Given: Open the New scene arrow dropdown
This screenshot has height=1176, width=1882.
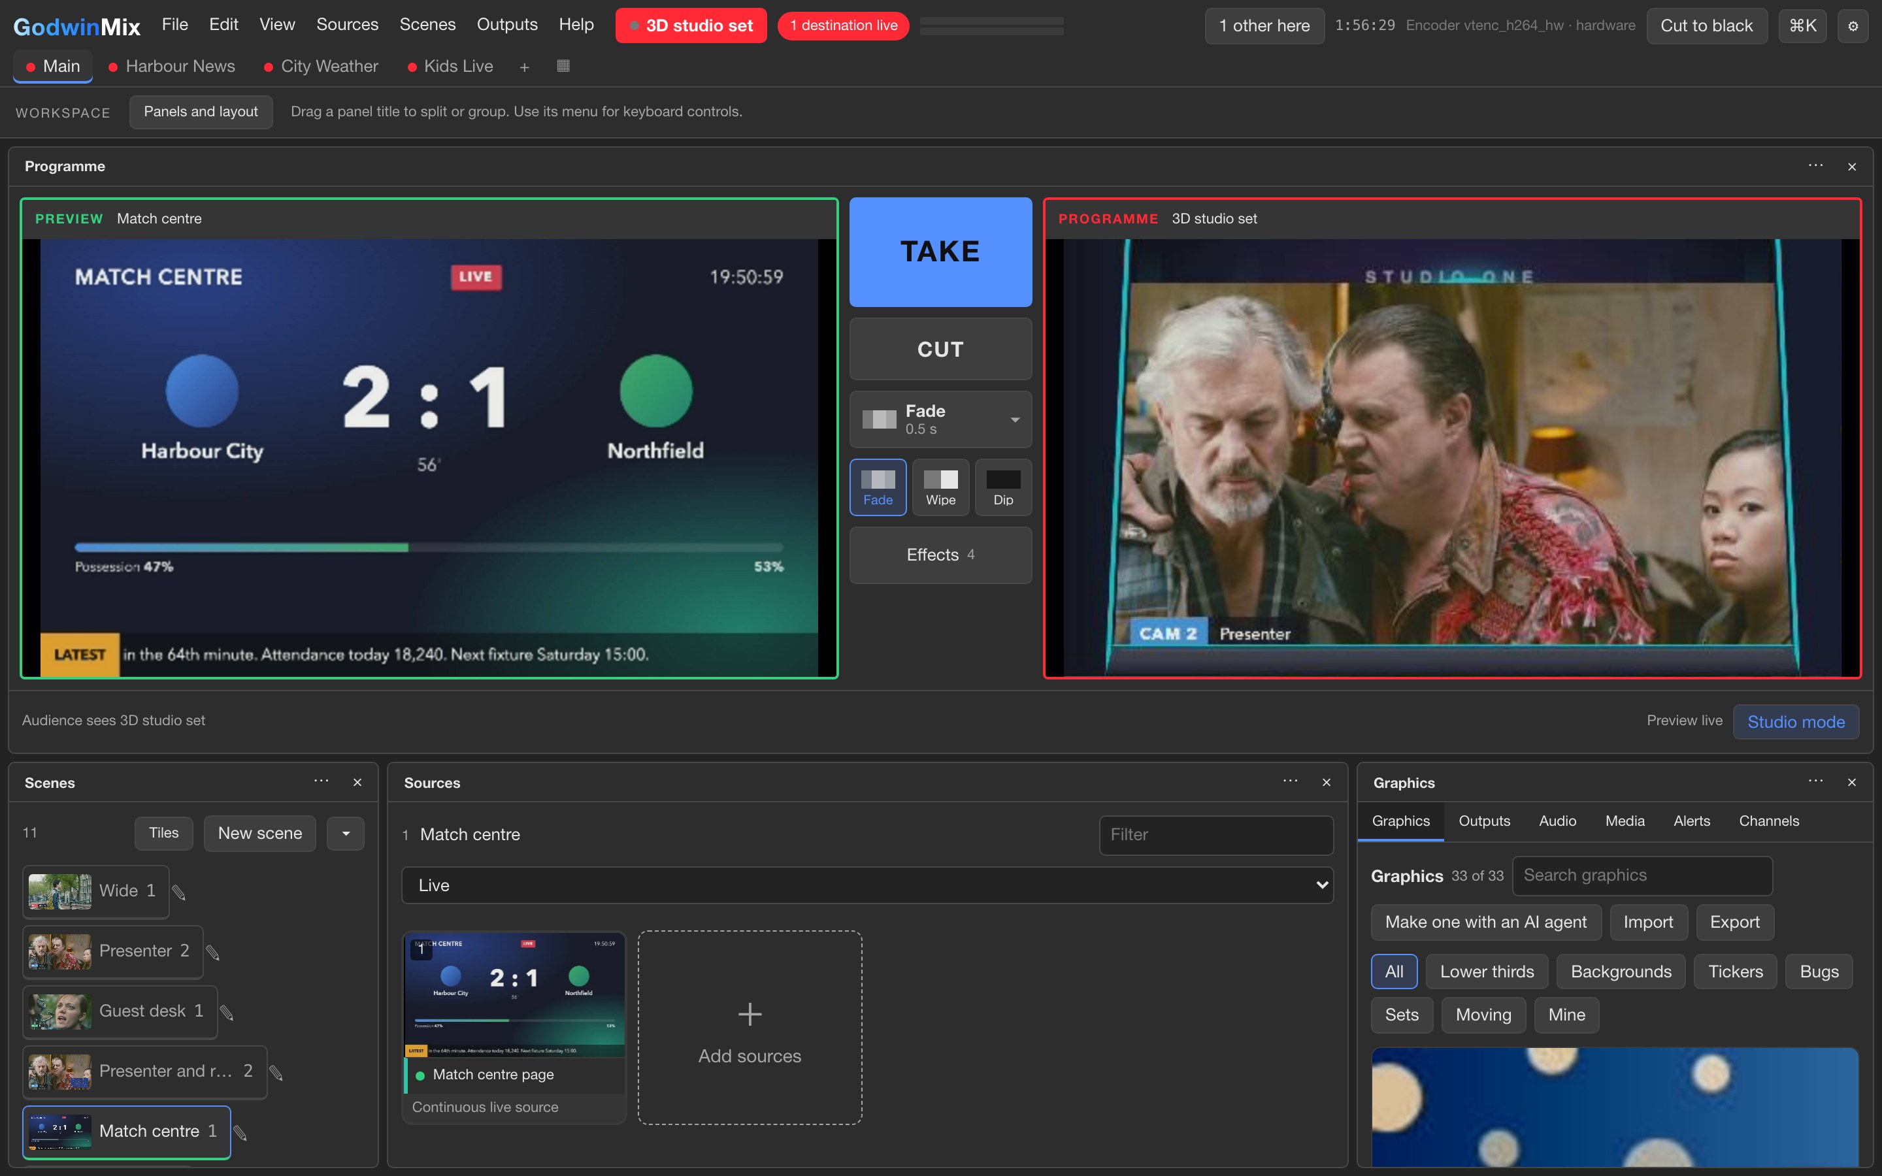Looking at the screenshot, I should (346, 833).
